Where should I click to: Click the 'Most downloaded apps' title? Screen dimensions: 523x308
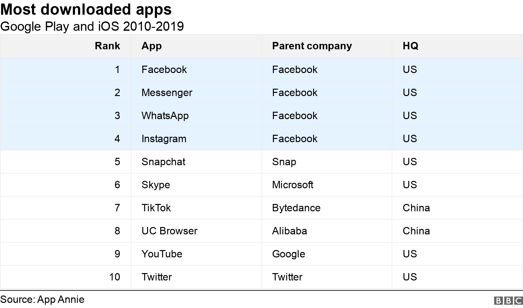coord(86,10)
